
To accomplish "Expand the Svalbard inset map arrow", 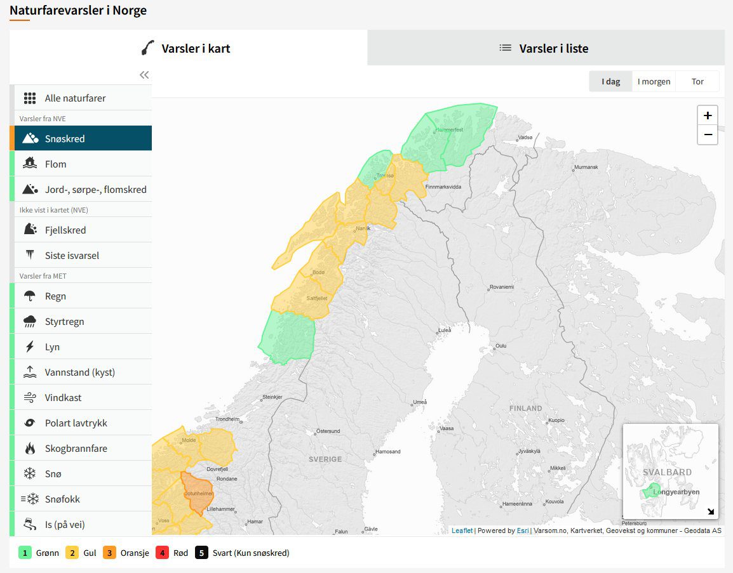I will tap(710, 511).
